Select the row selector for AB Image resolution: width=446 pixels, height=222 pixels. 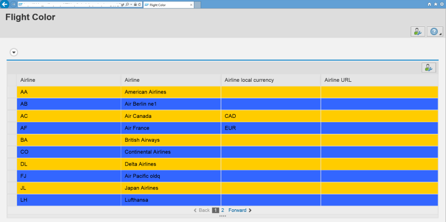click(12, 104)
